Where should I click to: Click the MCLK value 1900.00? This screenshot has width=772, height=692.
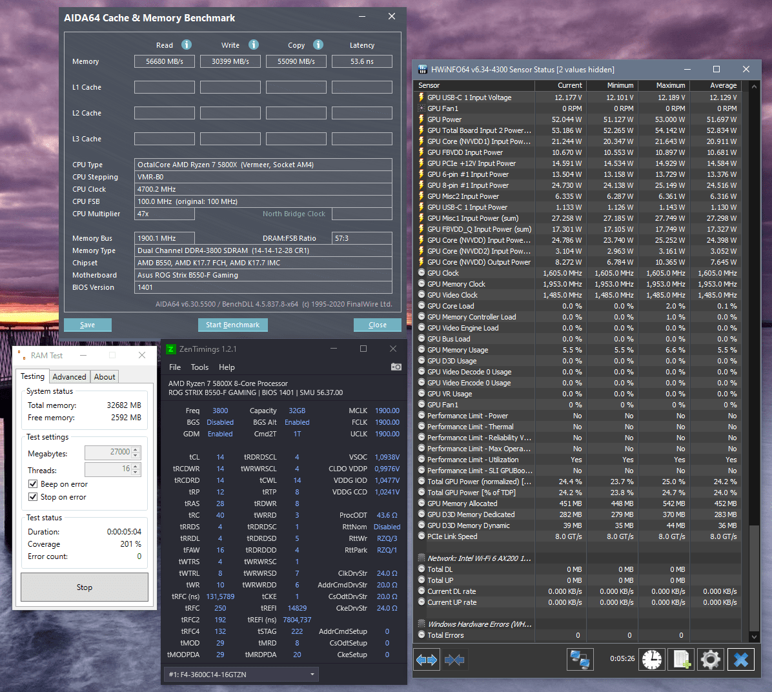[x=387, y=411]
